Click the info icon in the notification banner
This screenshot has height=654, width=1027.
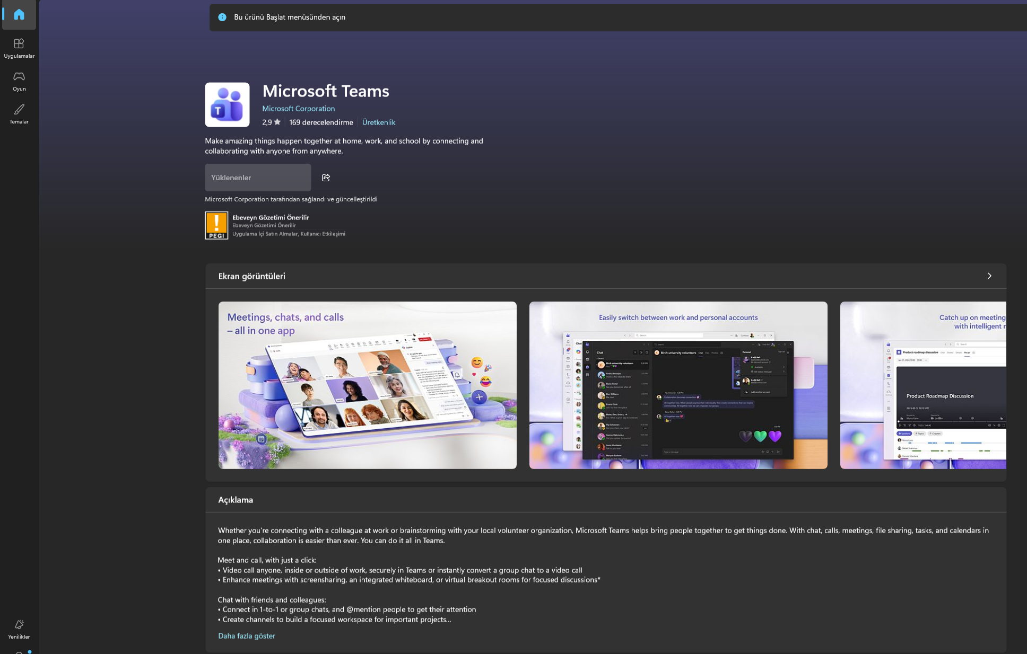(x=222, y=17)
